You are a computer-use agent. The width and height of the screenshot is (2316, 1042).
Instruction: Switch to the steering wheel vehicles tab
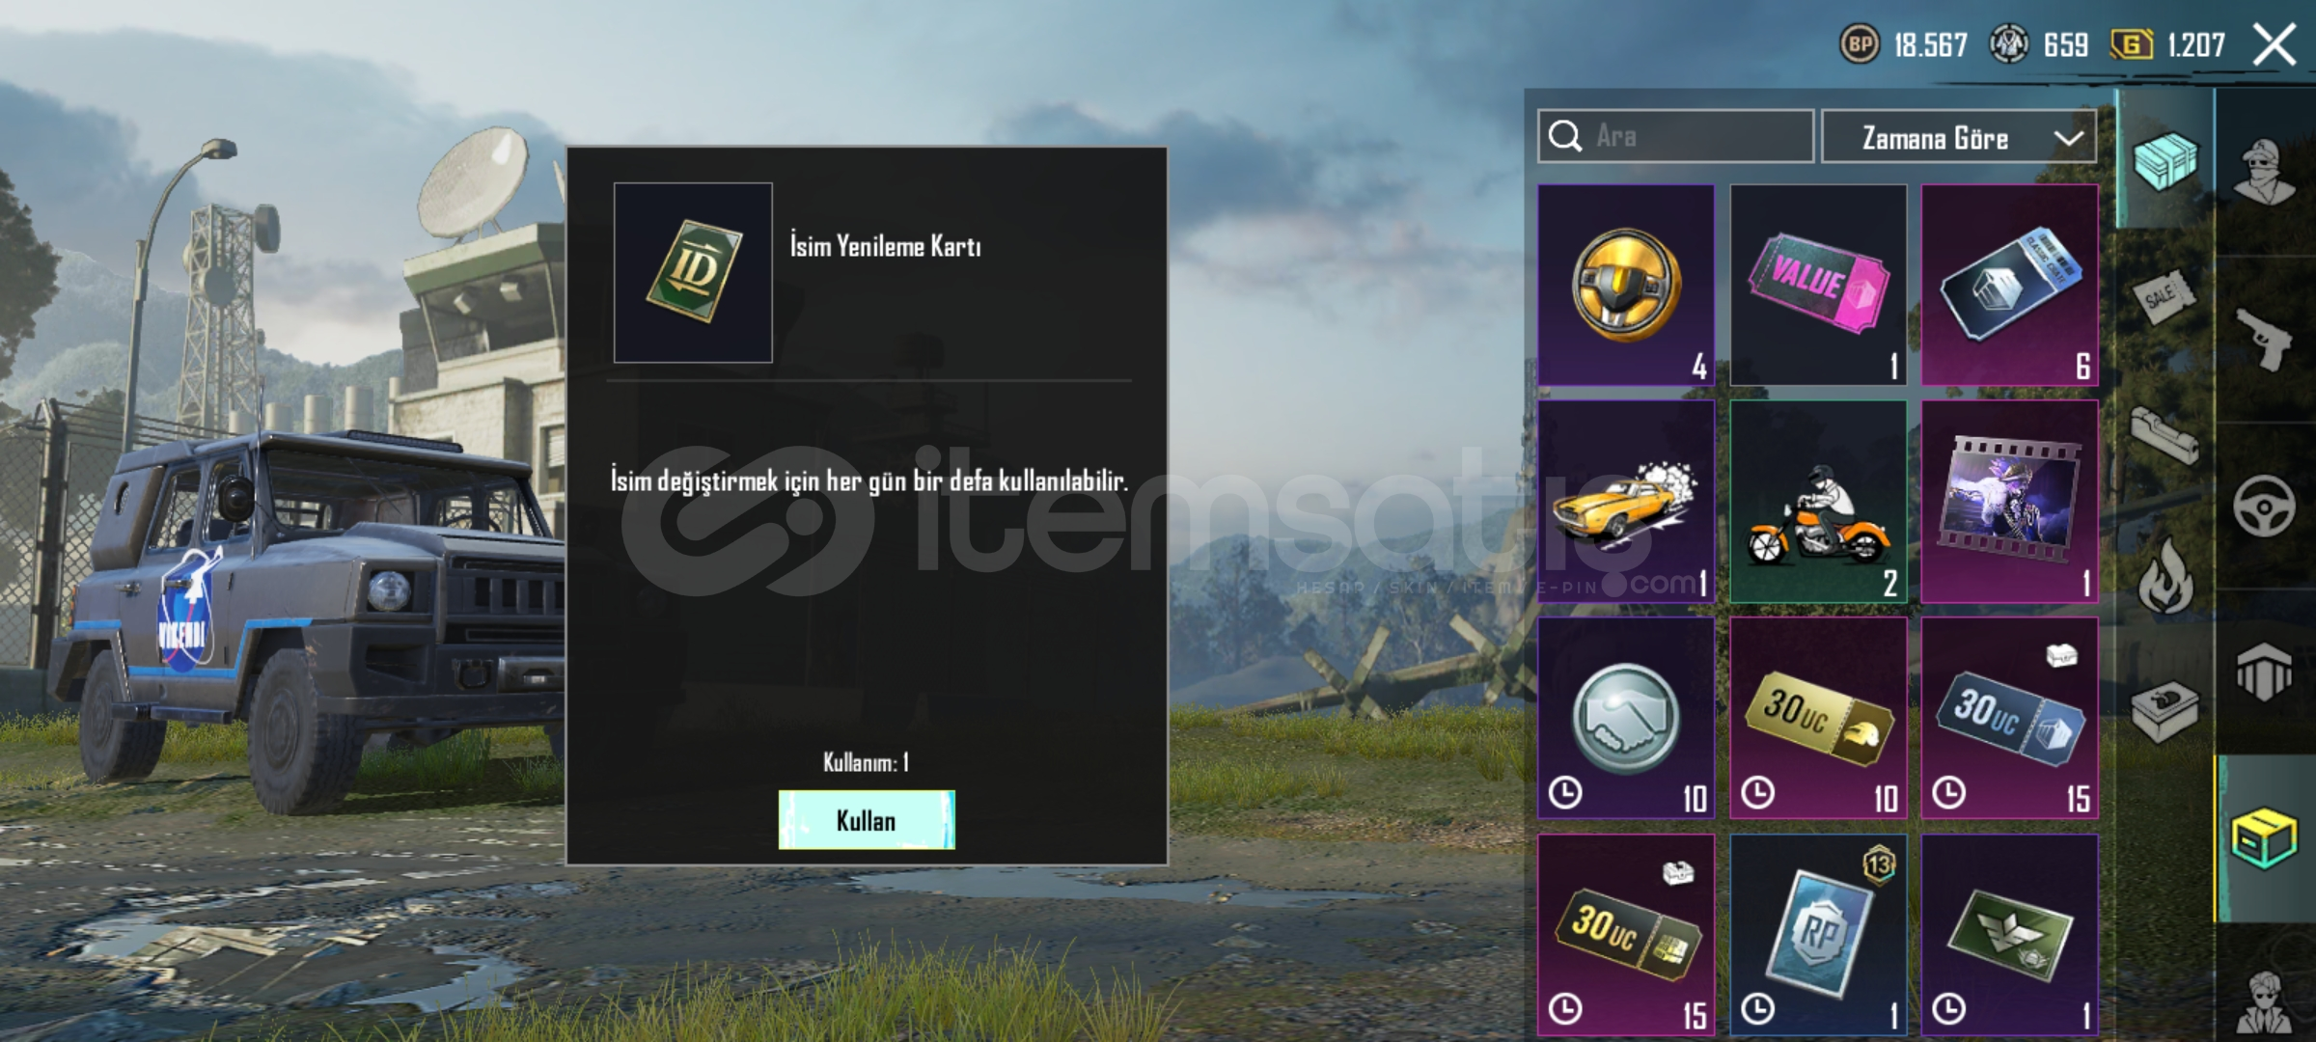pyautogui.click(x=2264, y=506)
